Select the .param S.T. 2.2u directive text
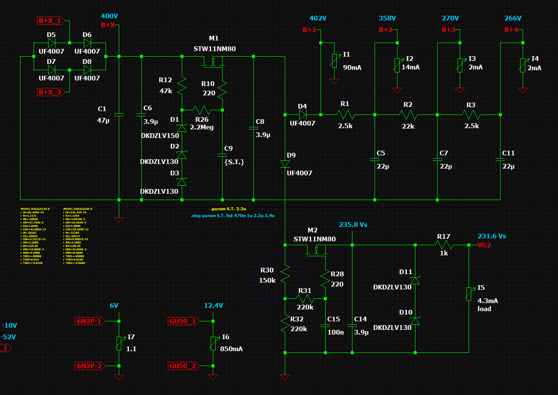The width and height of the screenshot is (558, 395). click(x=229, y=209)
